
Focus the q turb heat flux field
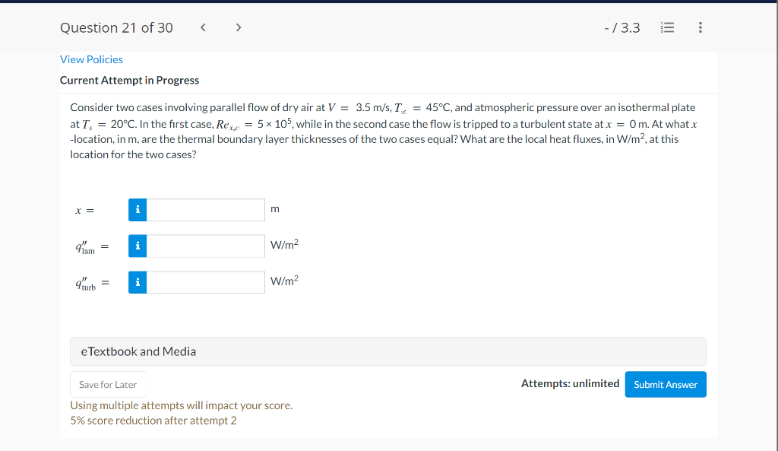point(205,282)
